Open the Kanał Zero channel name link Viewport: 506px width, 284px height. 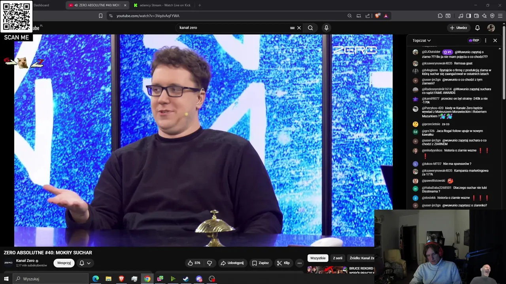click(x=25, y=261)
